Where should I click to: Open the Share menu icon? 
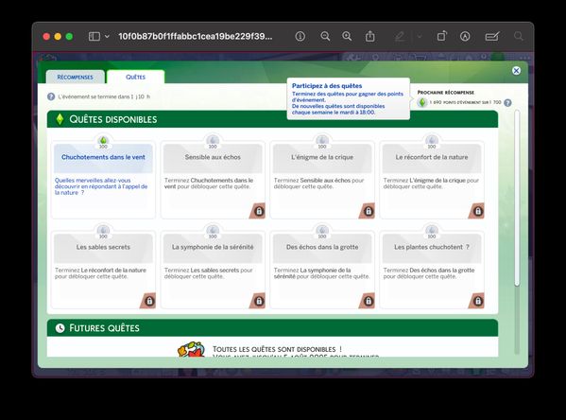[x=370, y=36]
